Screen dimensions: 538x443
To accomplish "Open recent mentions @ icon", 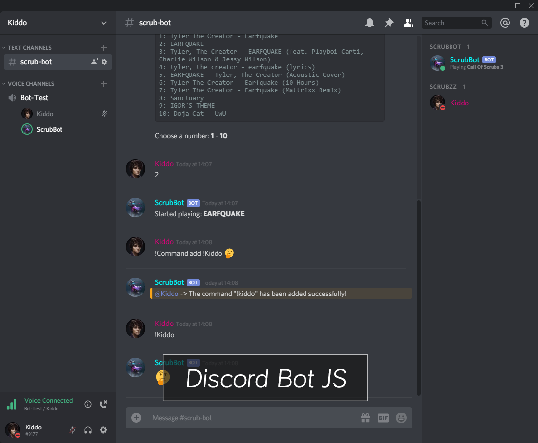I will click(505, 23).
